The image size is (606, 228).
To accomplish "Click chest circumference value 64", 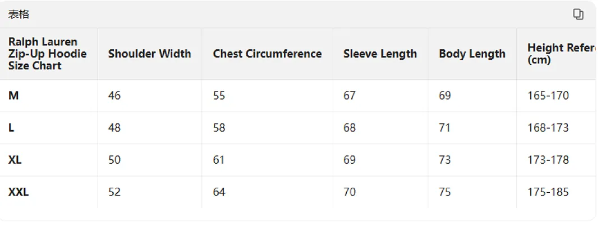I will click(219, 192).
